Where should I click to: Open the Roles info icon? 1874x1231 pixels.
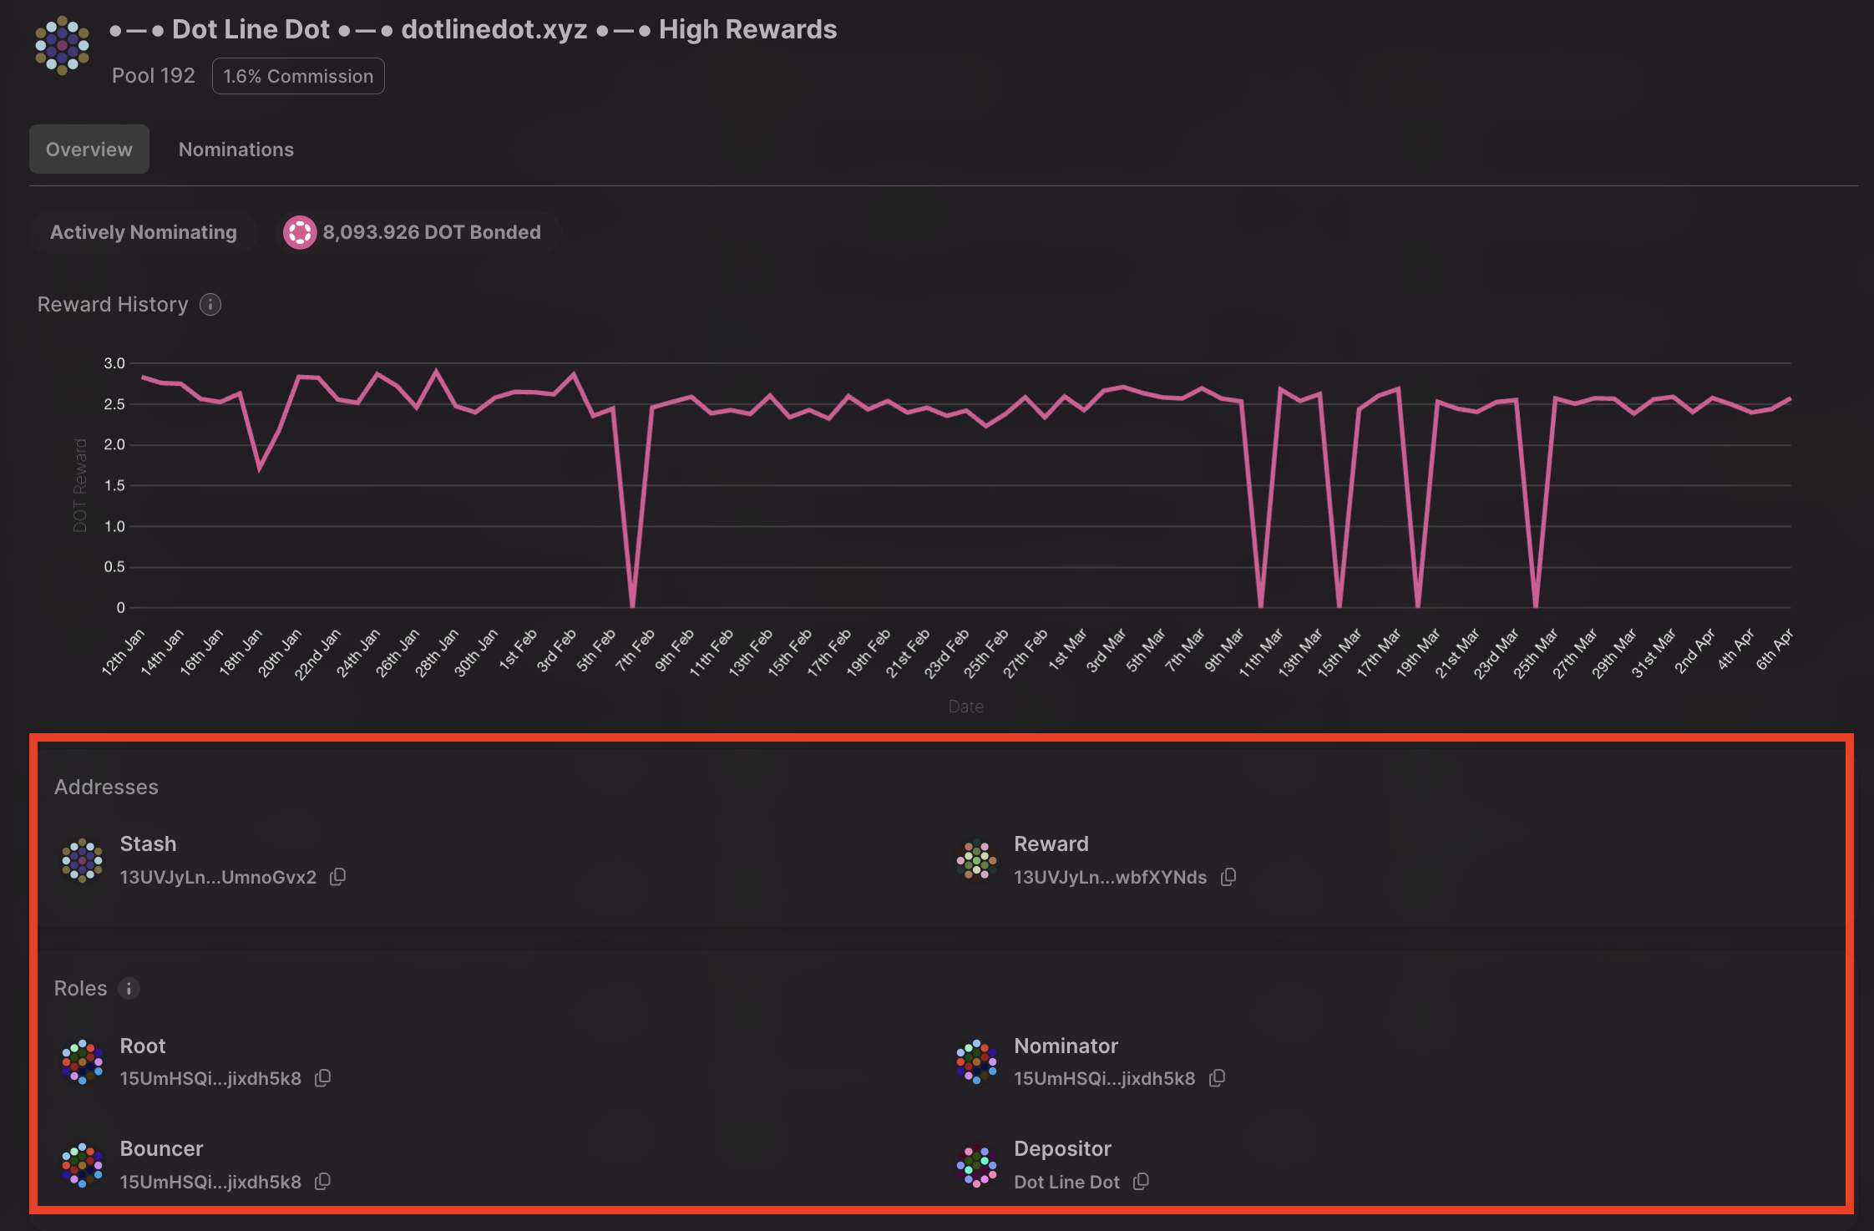click(x=129, y=989)
